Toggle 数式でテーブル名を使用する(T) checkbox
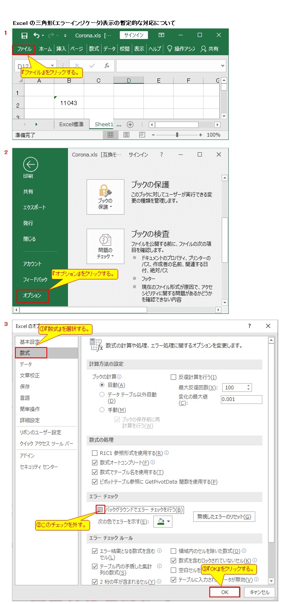The width and height of the screenshot is (281, 604). point(94,472)
